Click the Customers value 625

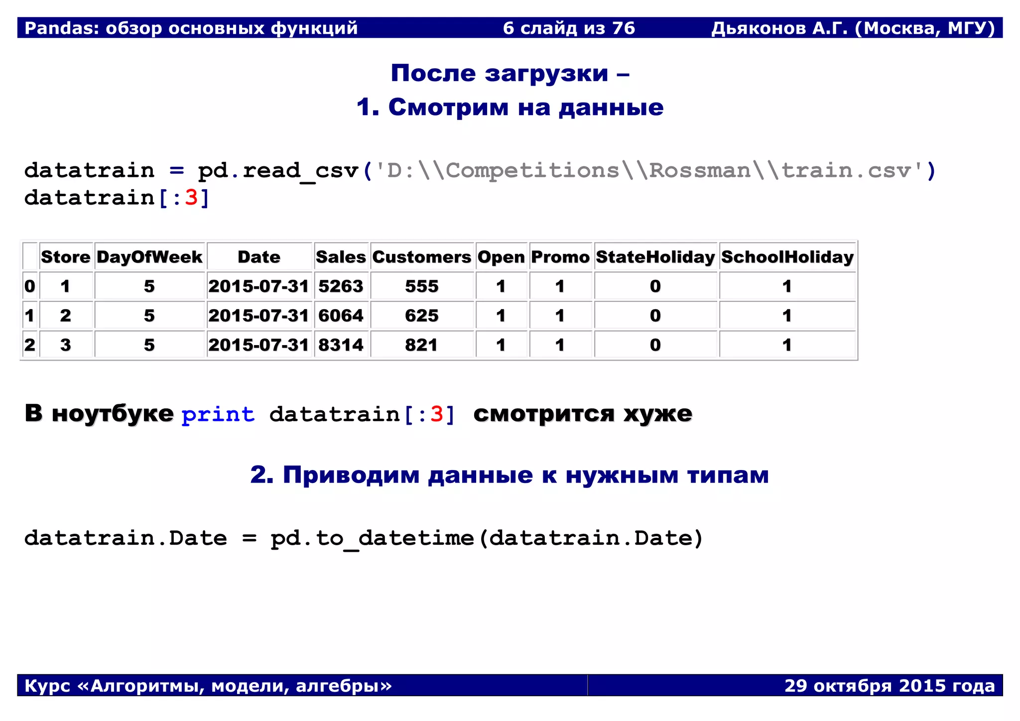pos(422,316)
